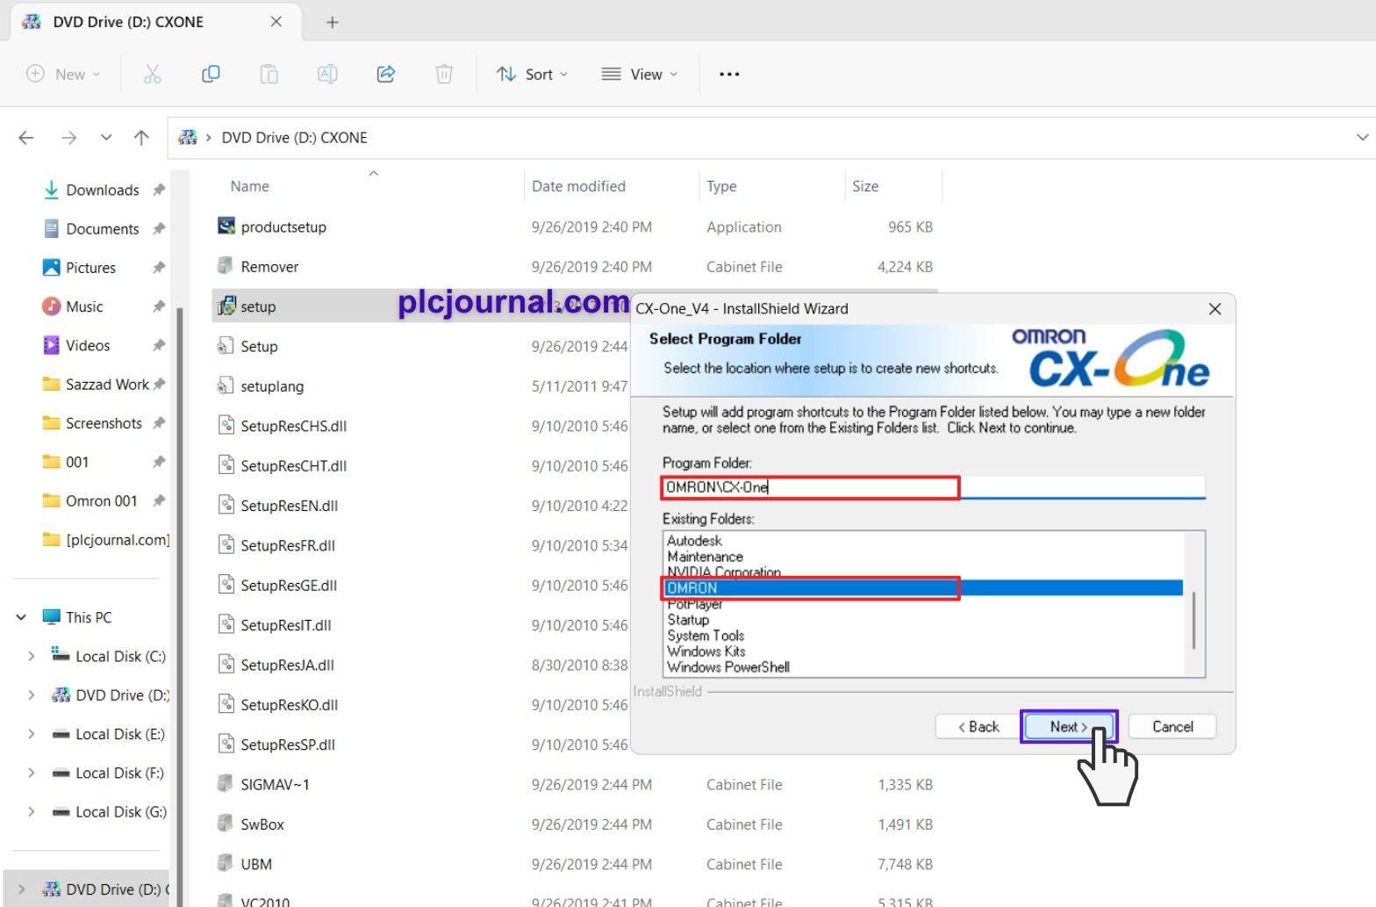This screenshot has height=907, width=1376.
Task: Expand the address bar history dropdown
Action: pos(1362,138)
